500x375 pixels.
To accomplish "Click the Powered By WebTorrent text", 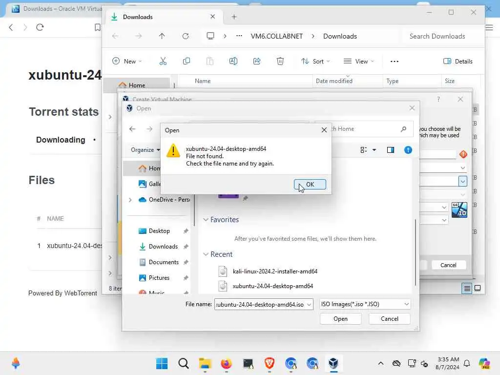I will 62,293.
